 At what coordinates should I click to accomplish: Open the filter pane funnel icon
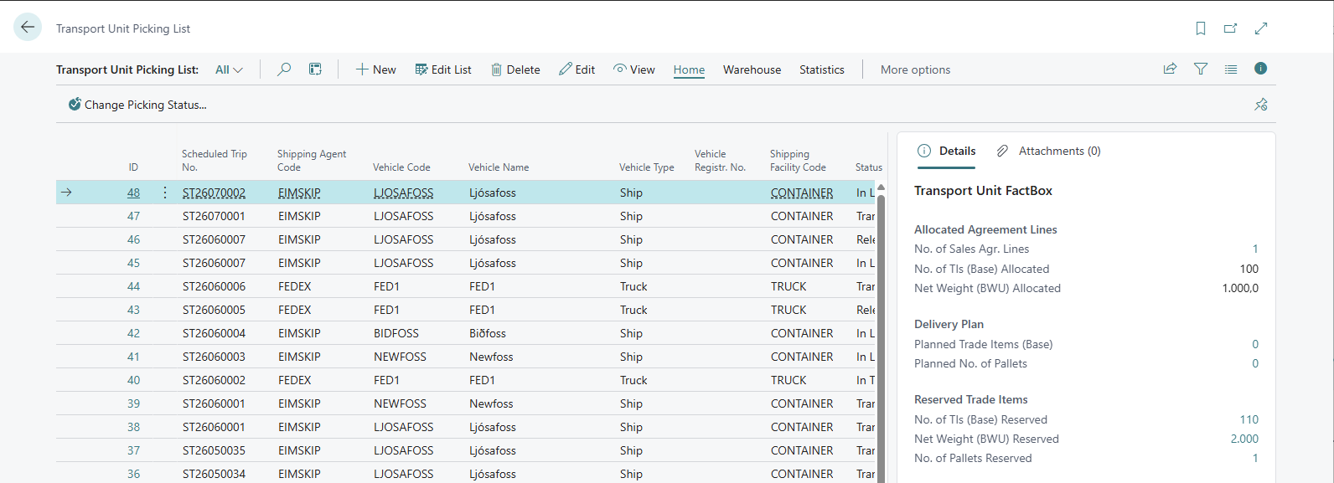click(x=1201, y=69)
